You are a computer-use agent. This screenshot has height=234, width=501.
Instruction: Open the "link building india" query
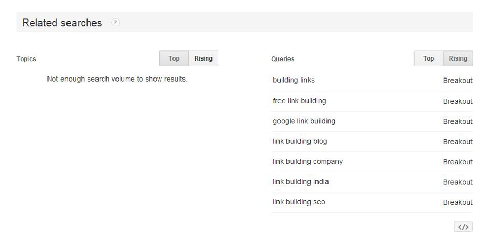(x=301, y=182)
